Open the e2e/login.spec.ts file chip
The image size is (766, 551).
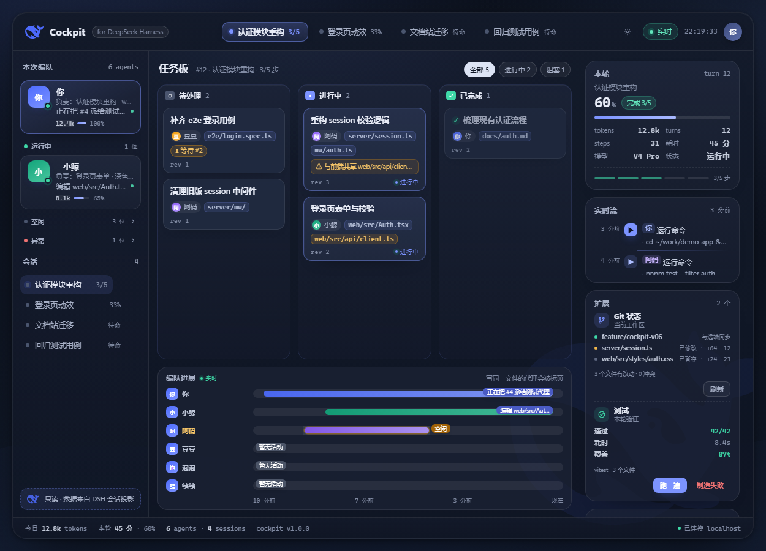[240, 136]
